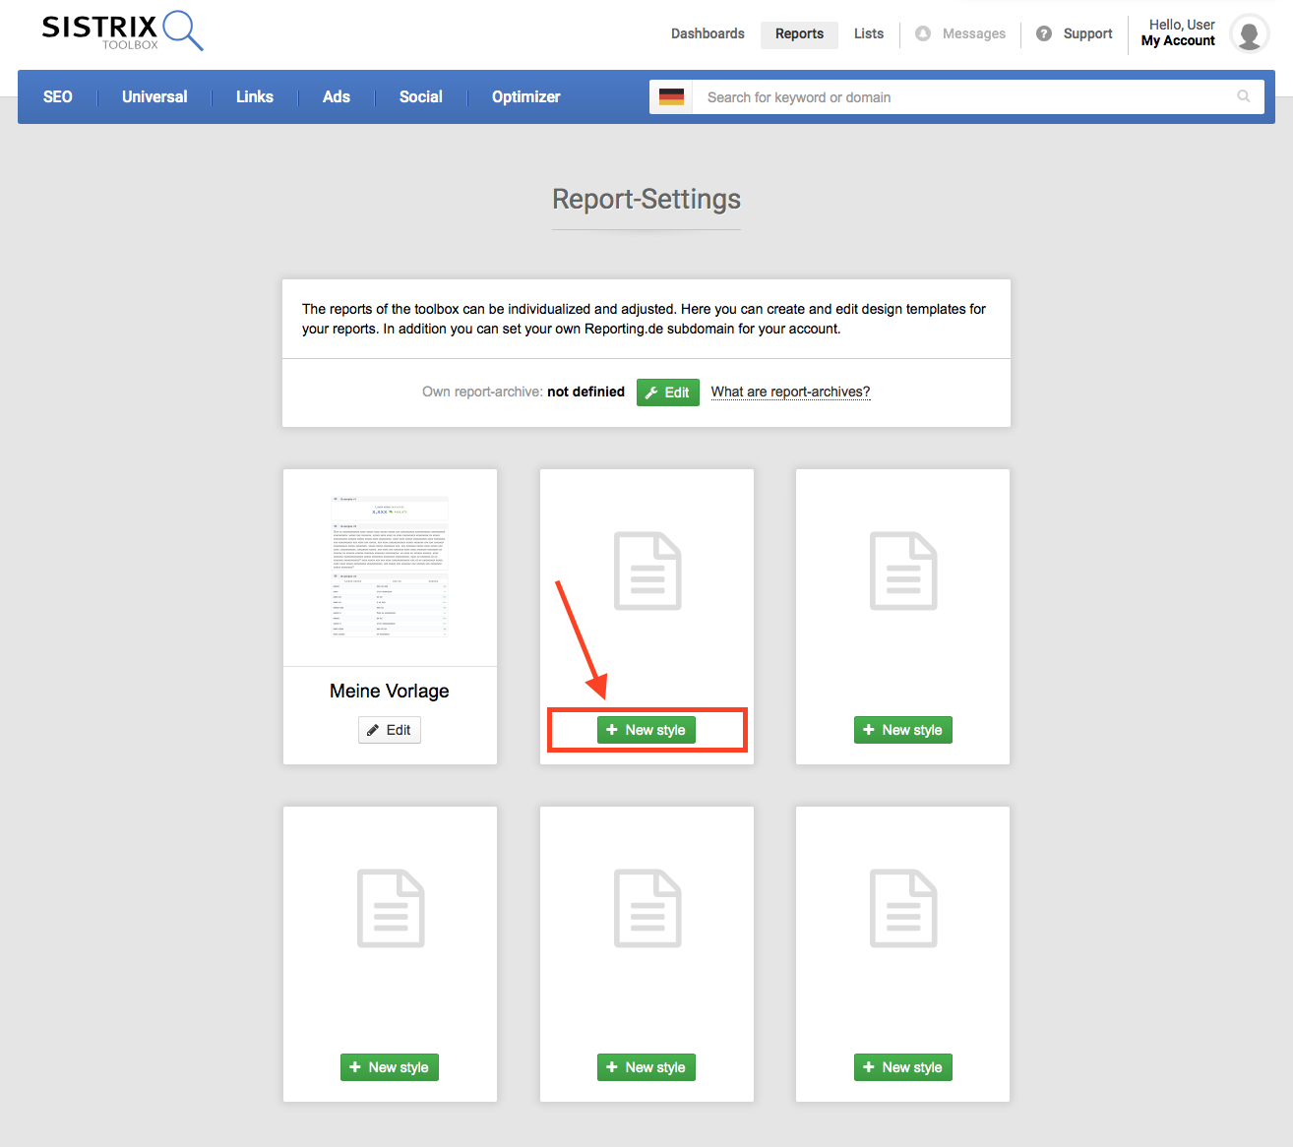Open the What are report-archives? link
Screen dimensions: 1293x1147
790,392
